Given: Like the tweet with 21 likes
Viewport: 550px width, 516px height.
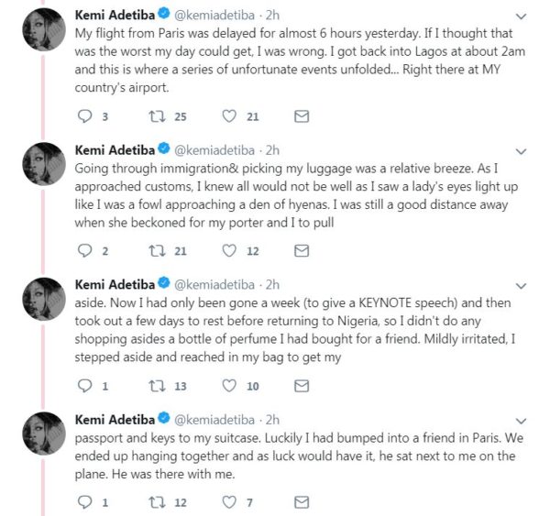Looking at the screenshot, I should pos(229,116).
